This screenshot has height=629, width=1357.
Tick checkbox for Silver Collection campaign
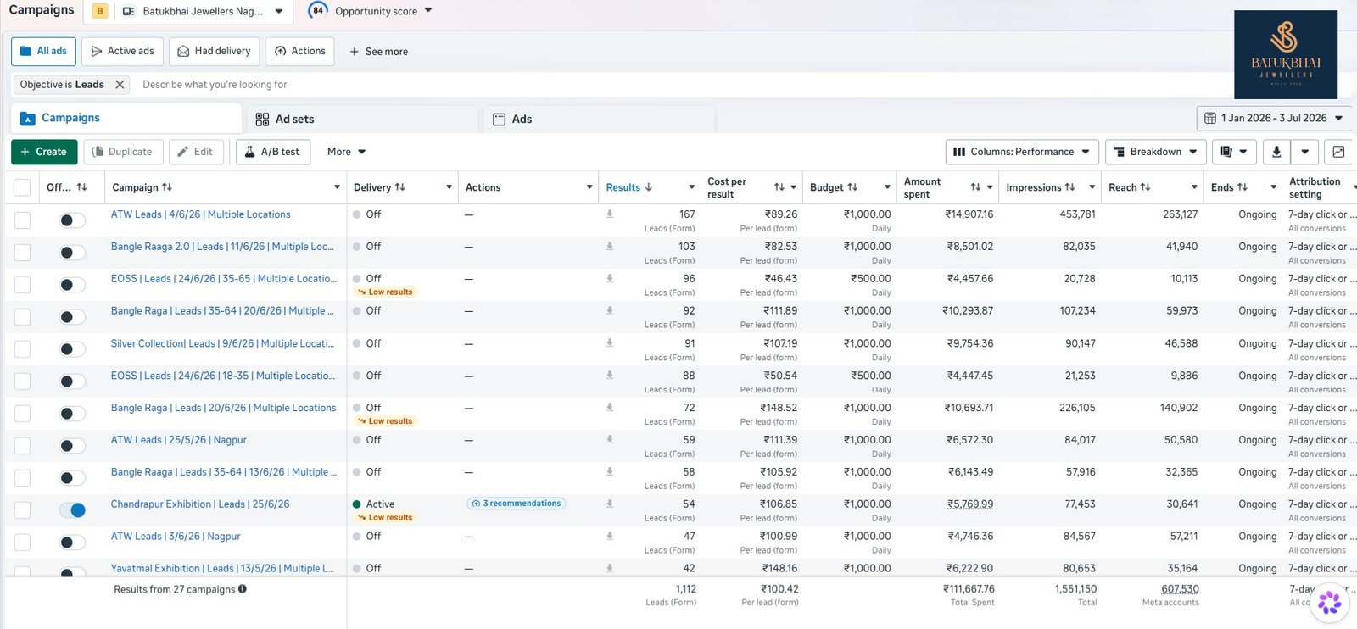coord(22,349)
